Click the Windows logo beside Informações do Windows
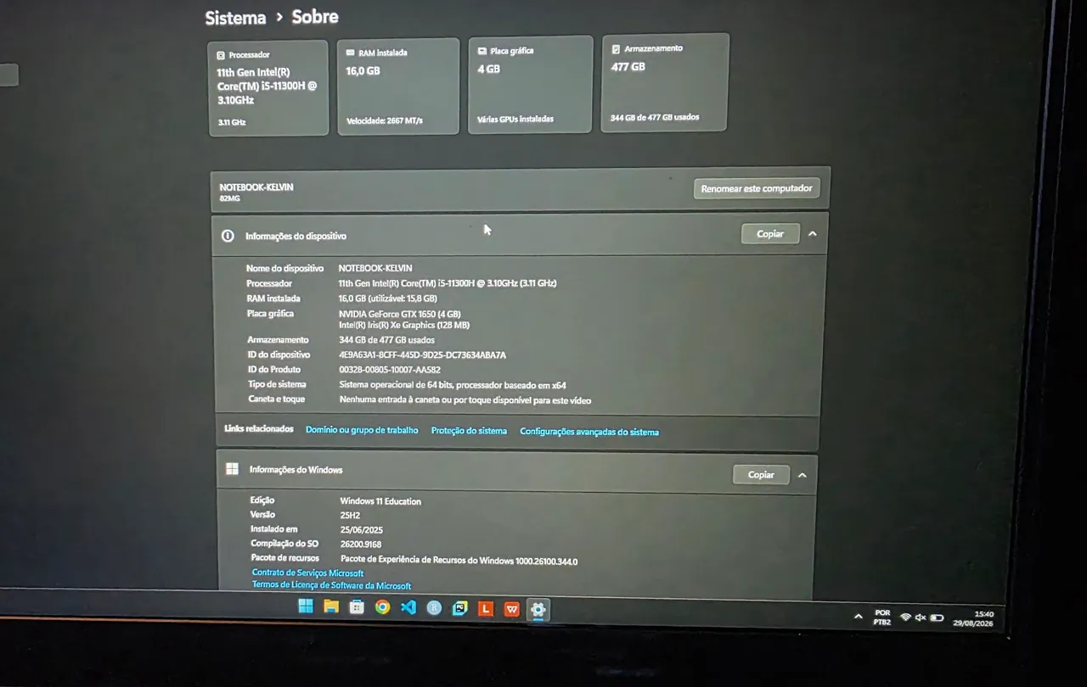Screen dimensions: 1087x687 click(x=232, y=469)
